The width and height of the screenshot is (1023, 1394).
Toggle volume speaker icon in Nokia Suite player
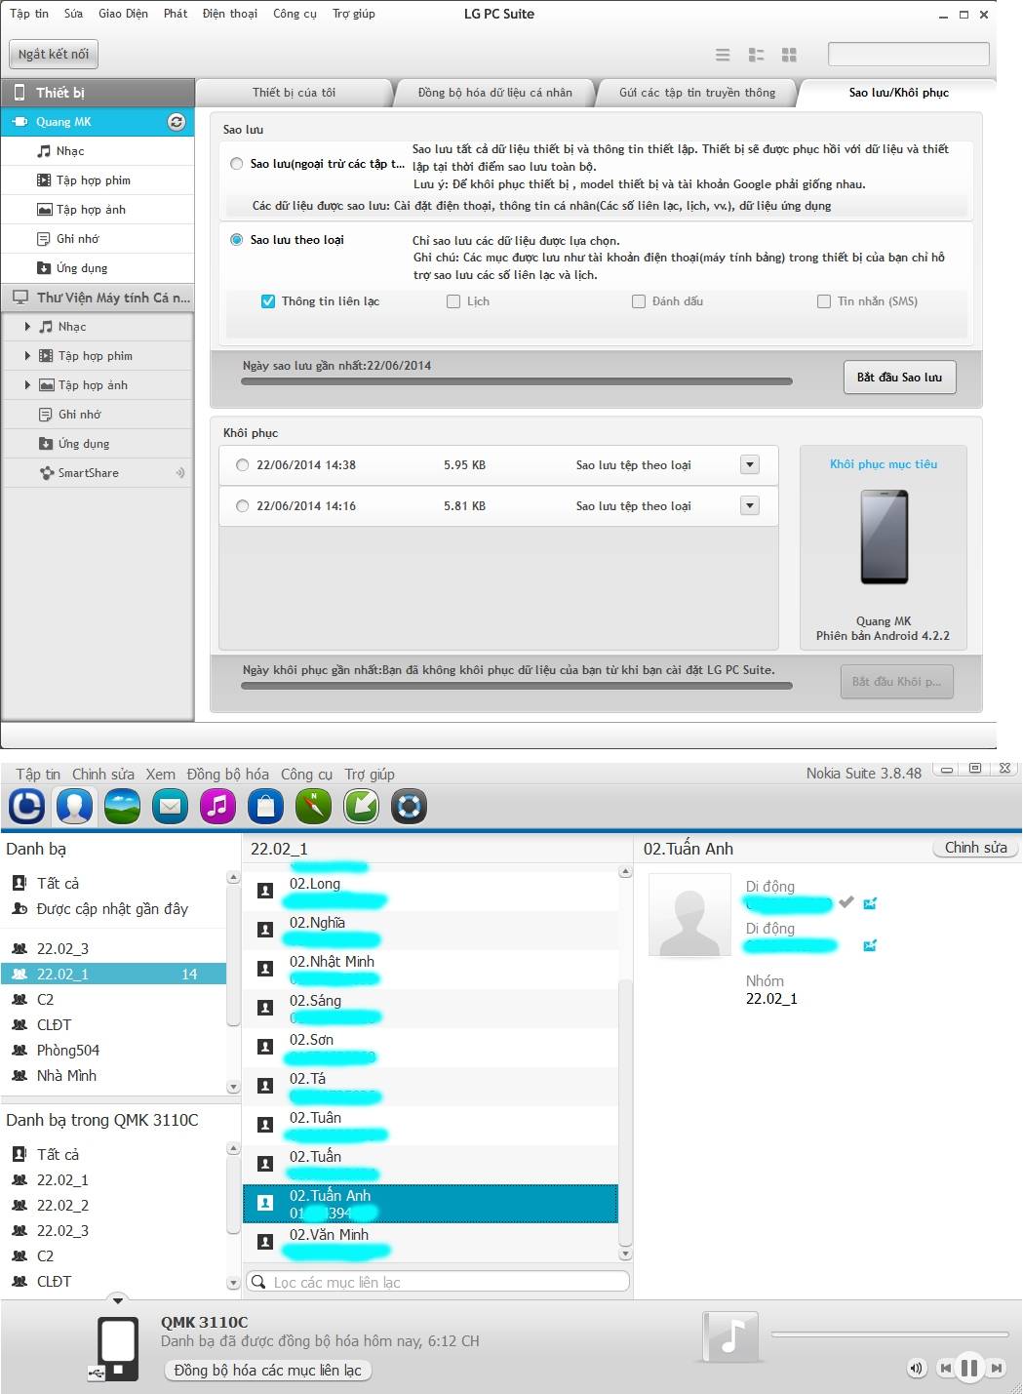tap(916, 1369)
